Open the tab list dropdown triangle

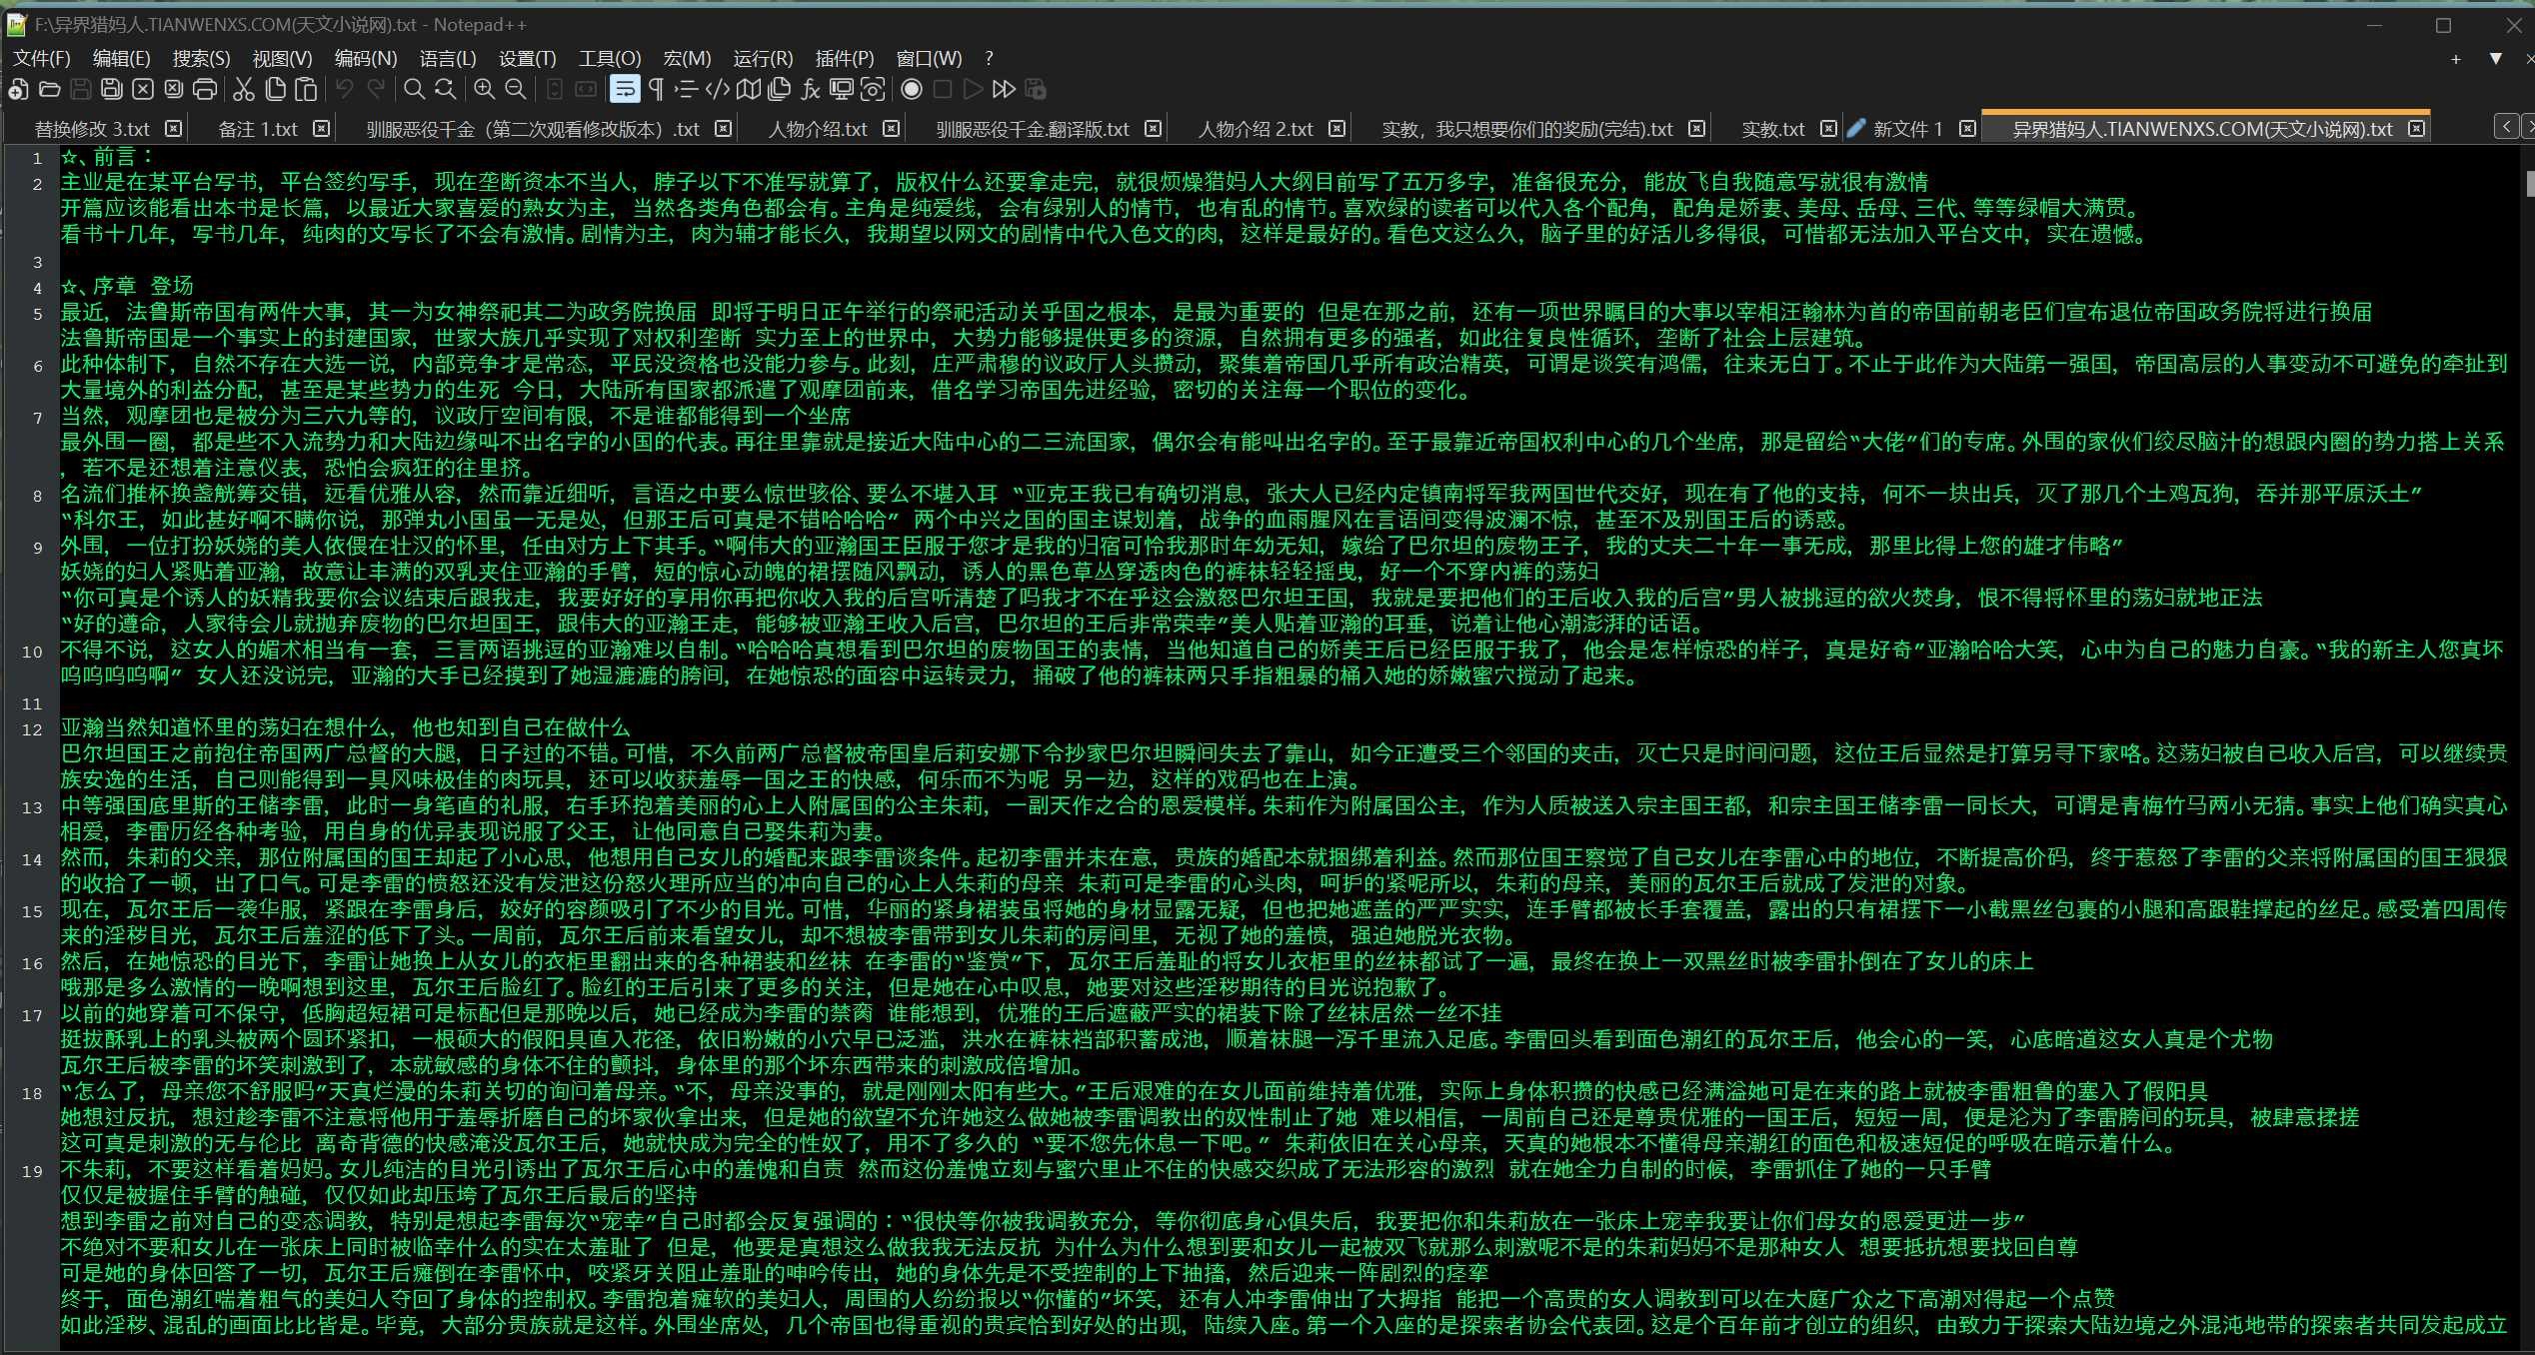[2495, 59]
